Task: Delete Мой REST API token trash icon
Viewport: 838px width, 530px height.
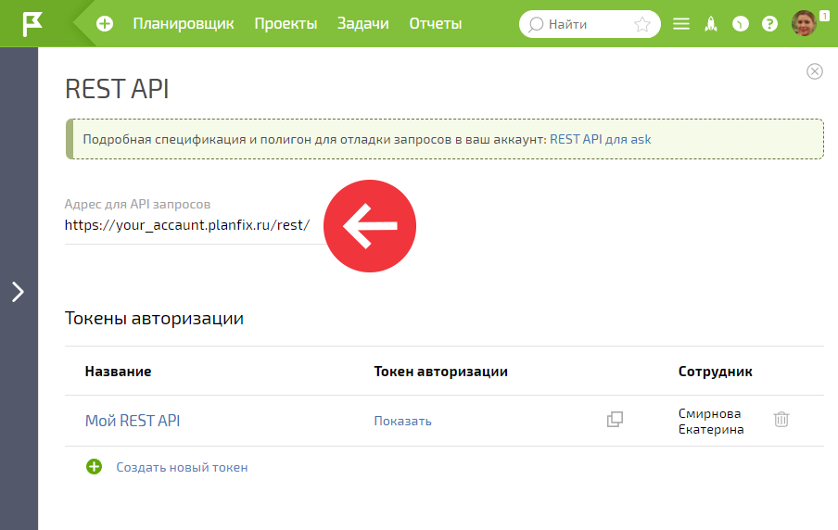Action: (x=781, y=420)
